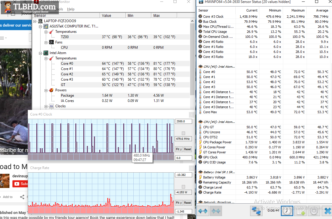This screenshot has height=219, width=332.
Task: Click the 0.0 lower limit field in Core #0 Clock graph
Action: point(184,158)
